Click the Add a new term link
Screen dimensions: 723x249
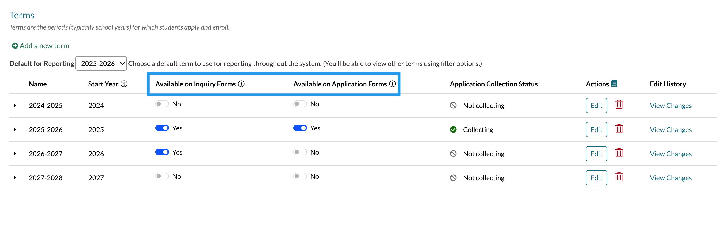coord(44,46)
